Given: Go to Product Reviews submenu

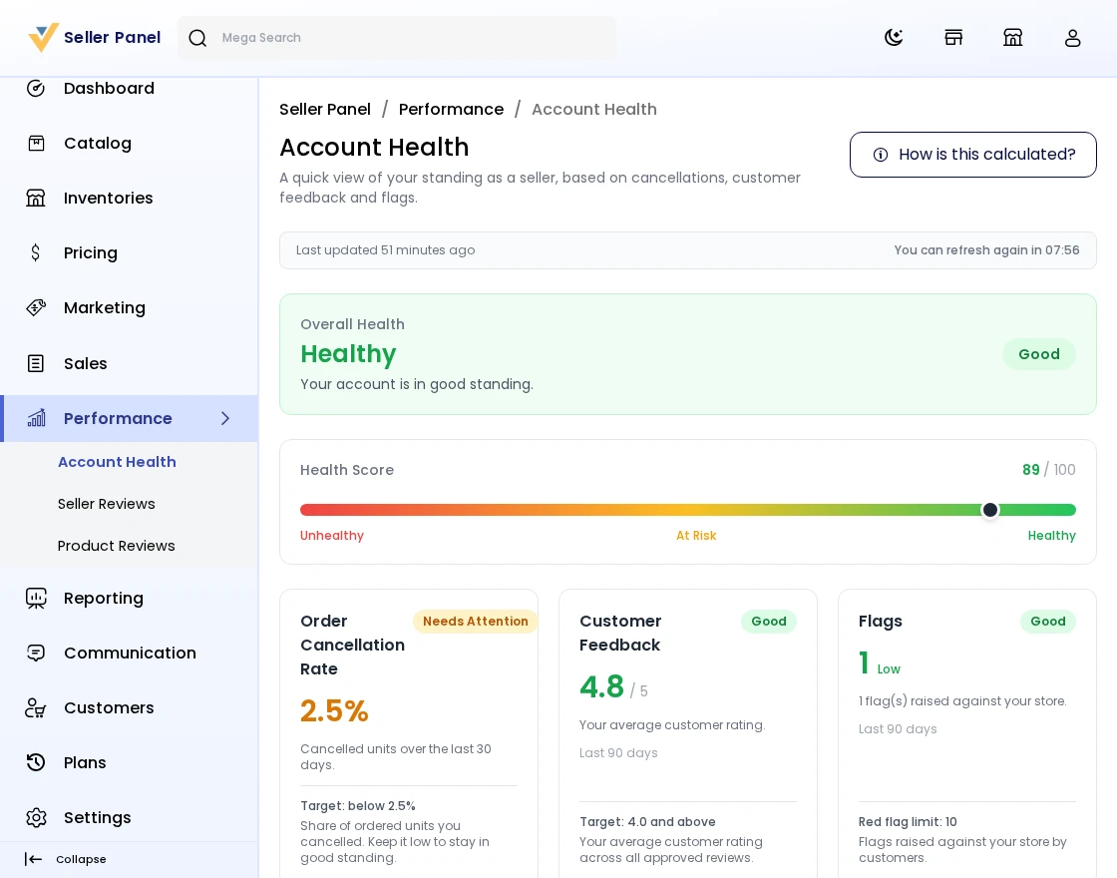Looking at the screenshot, I should (116, 546).
